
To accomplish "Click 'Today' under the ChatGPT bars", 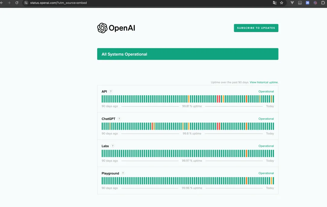I will click(270, 134).
